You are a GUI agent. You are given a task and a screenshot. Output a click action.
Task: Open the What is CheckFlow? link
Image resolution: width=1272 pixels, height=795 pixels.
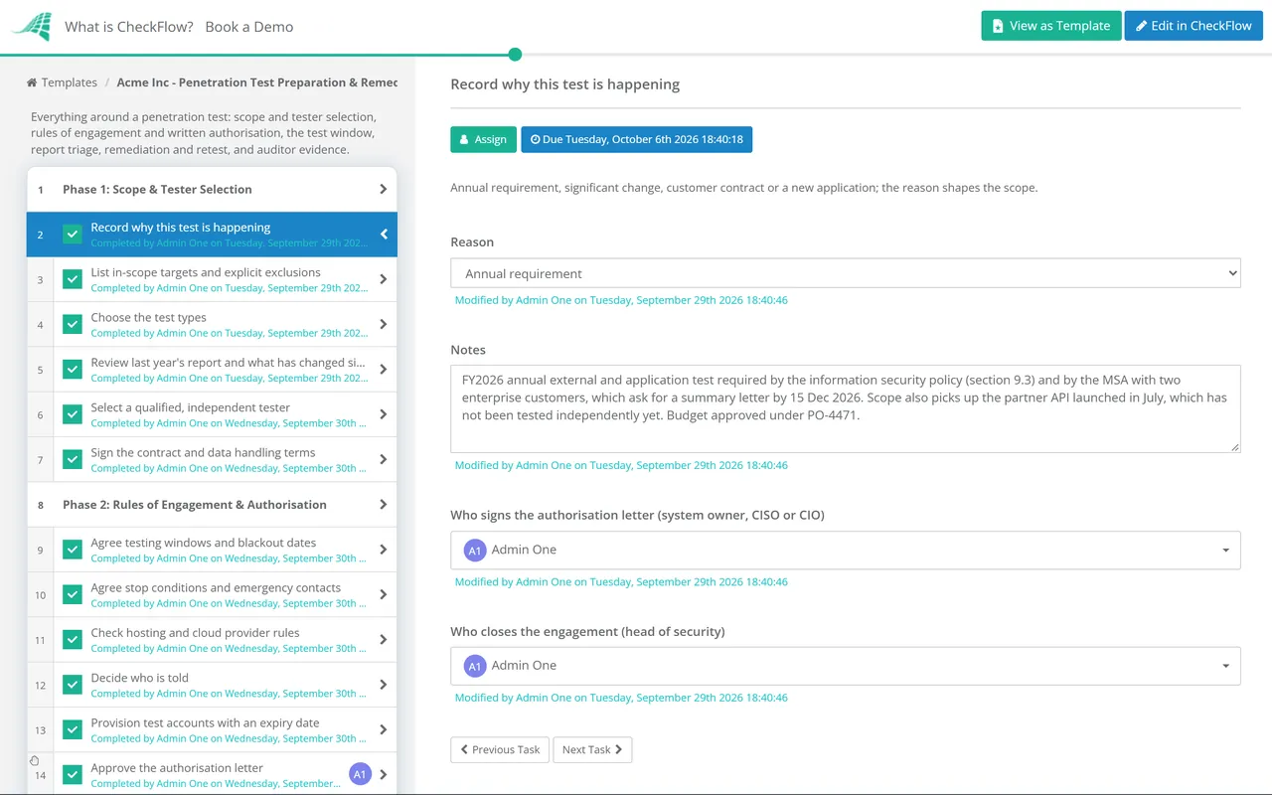pos(129,27)
